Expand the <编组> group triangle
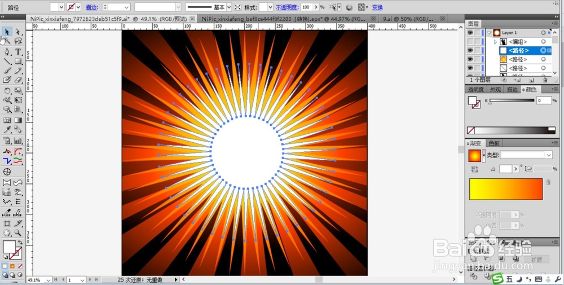 click(x=495, y=42)
